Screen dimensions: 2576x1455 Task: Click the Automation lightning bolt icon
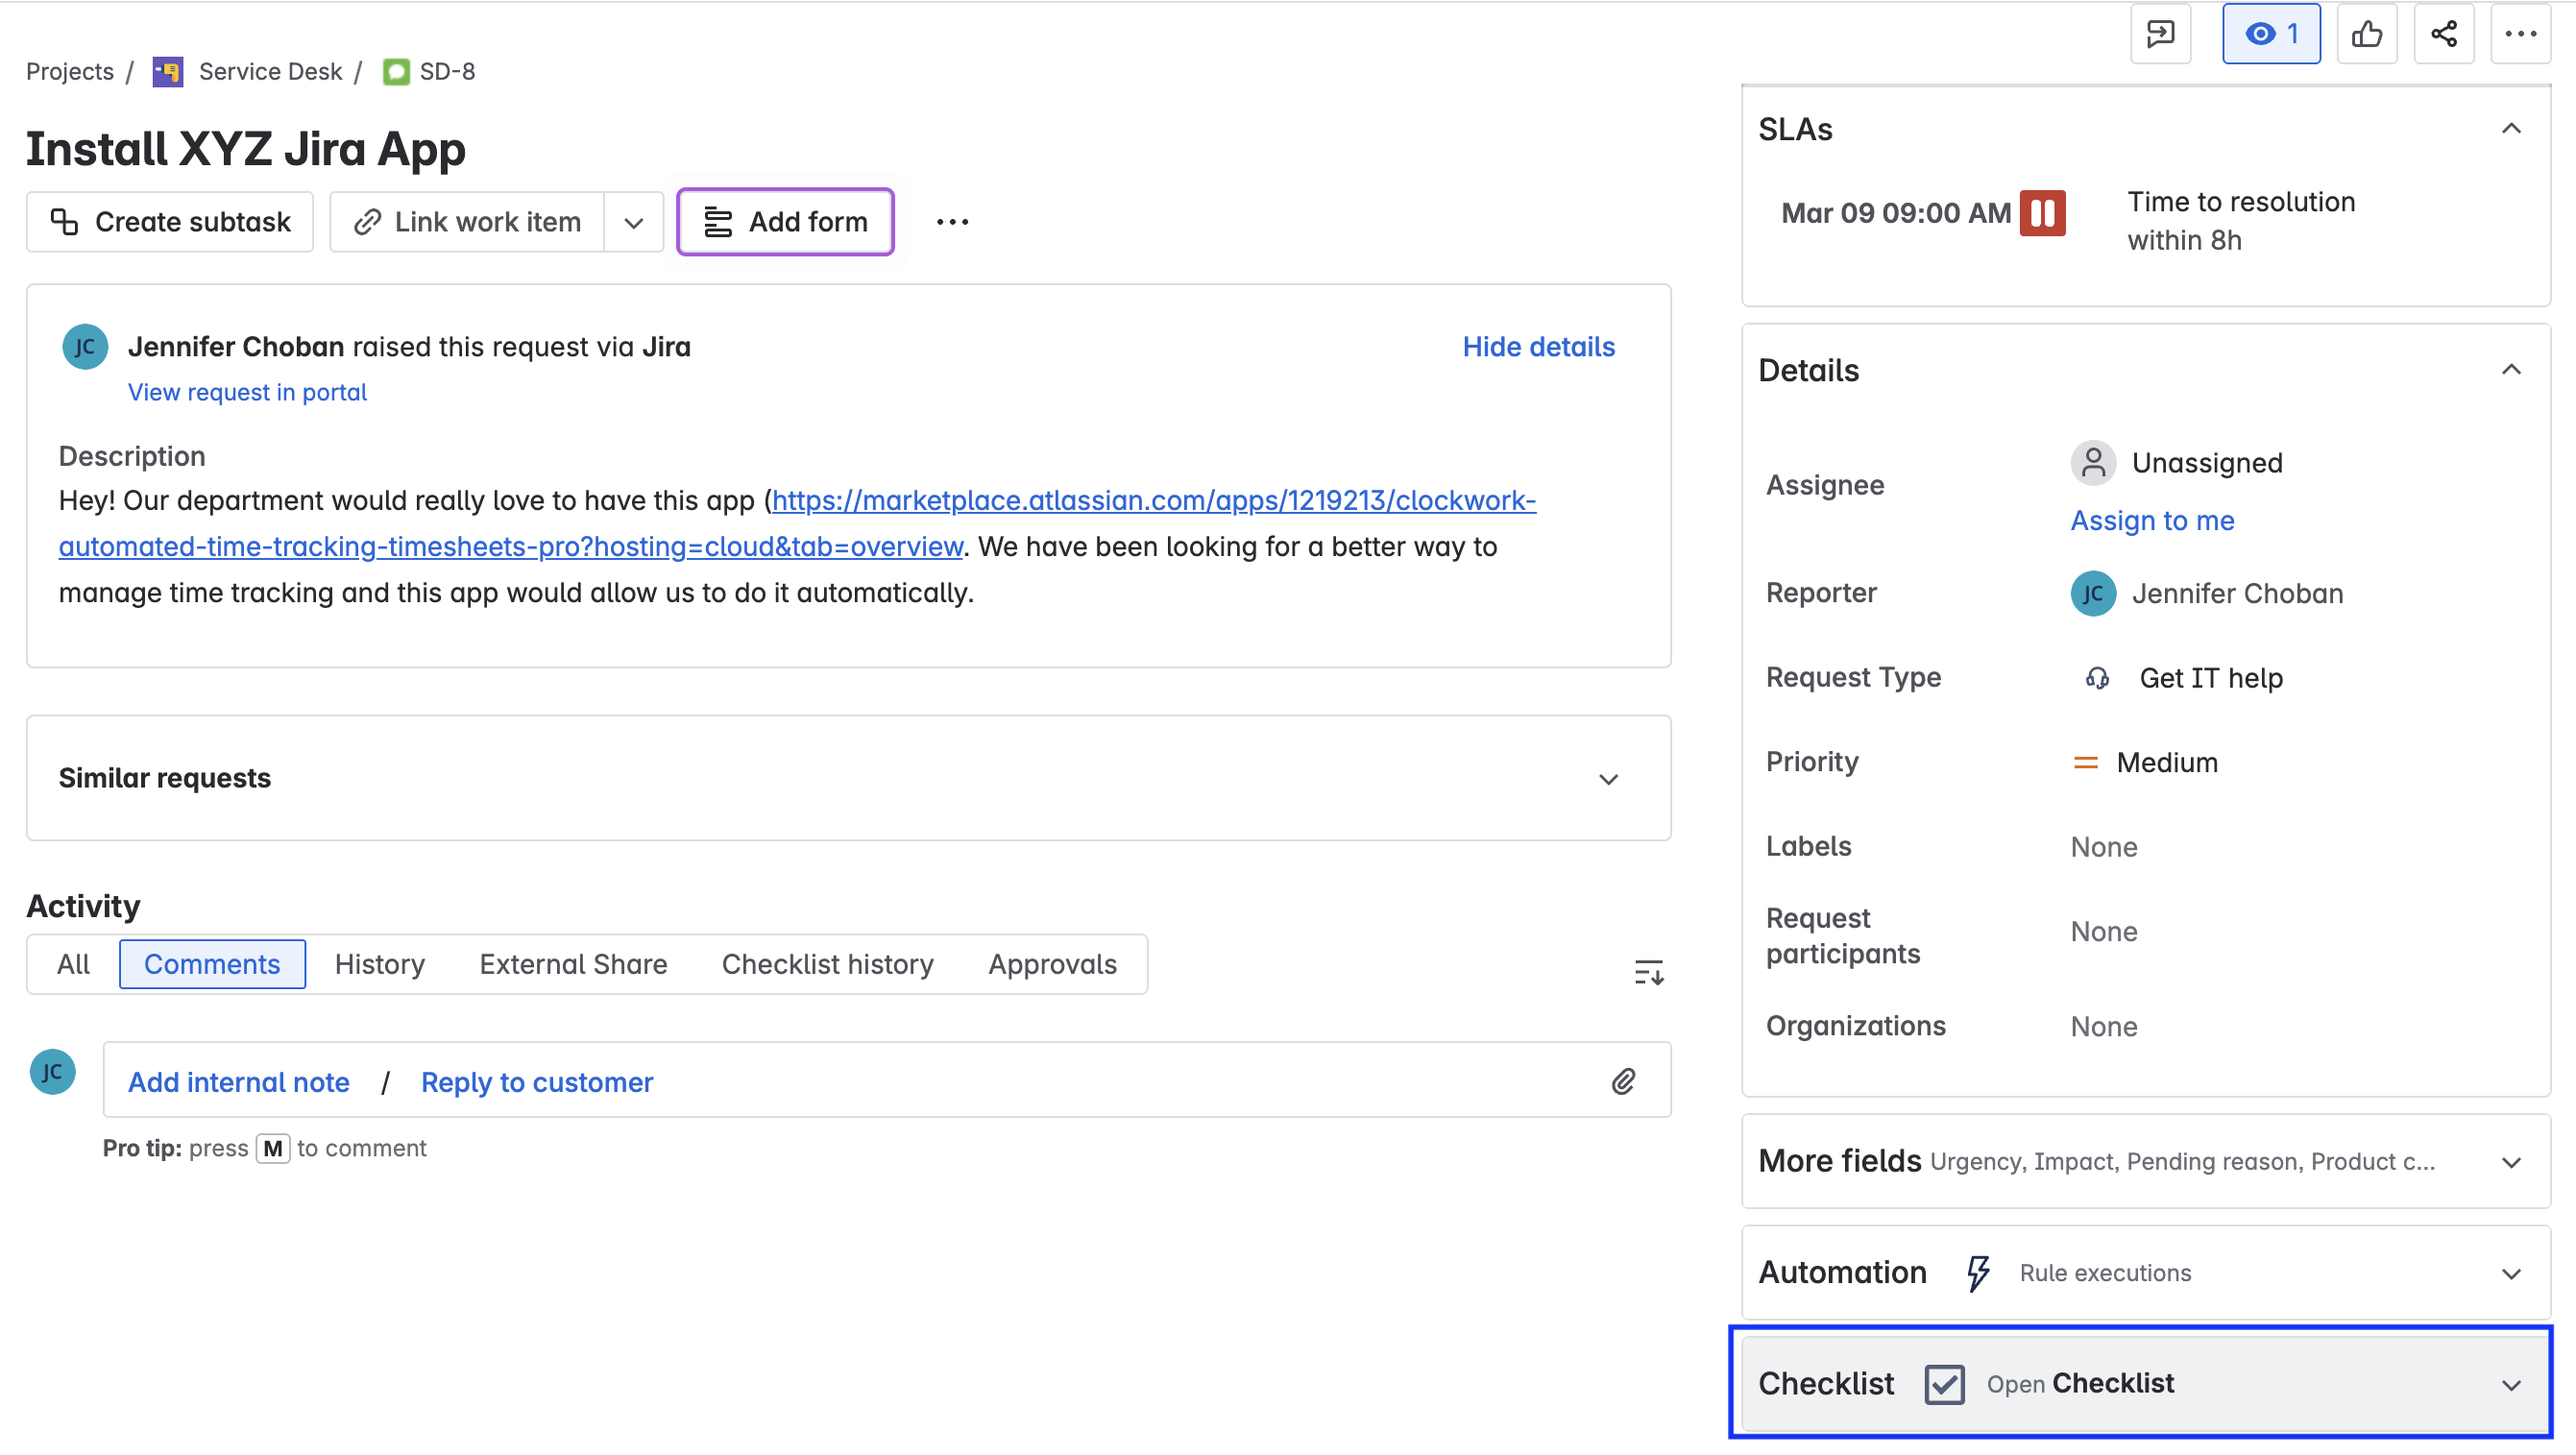[x=1977, y=1273]
